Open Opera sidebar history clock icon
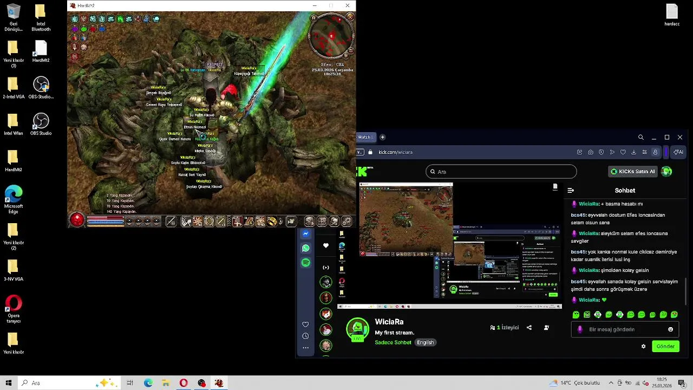Viewport: 693px width, 390px height. tap(305, 336)
